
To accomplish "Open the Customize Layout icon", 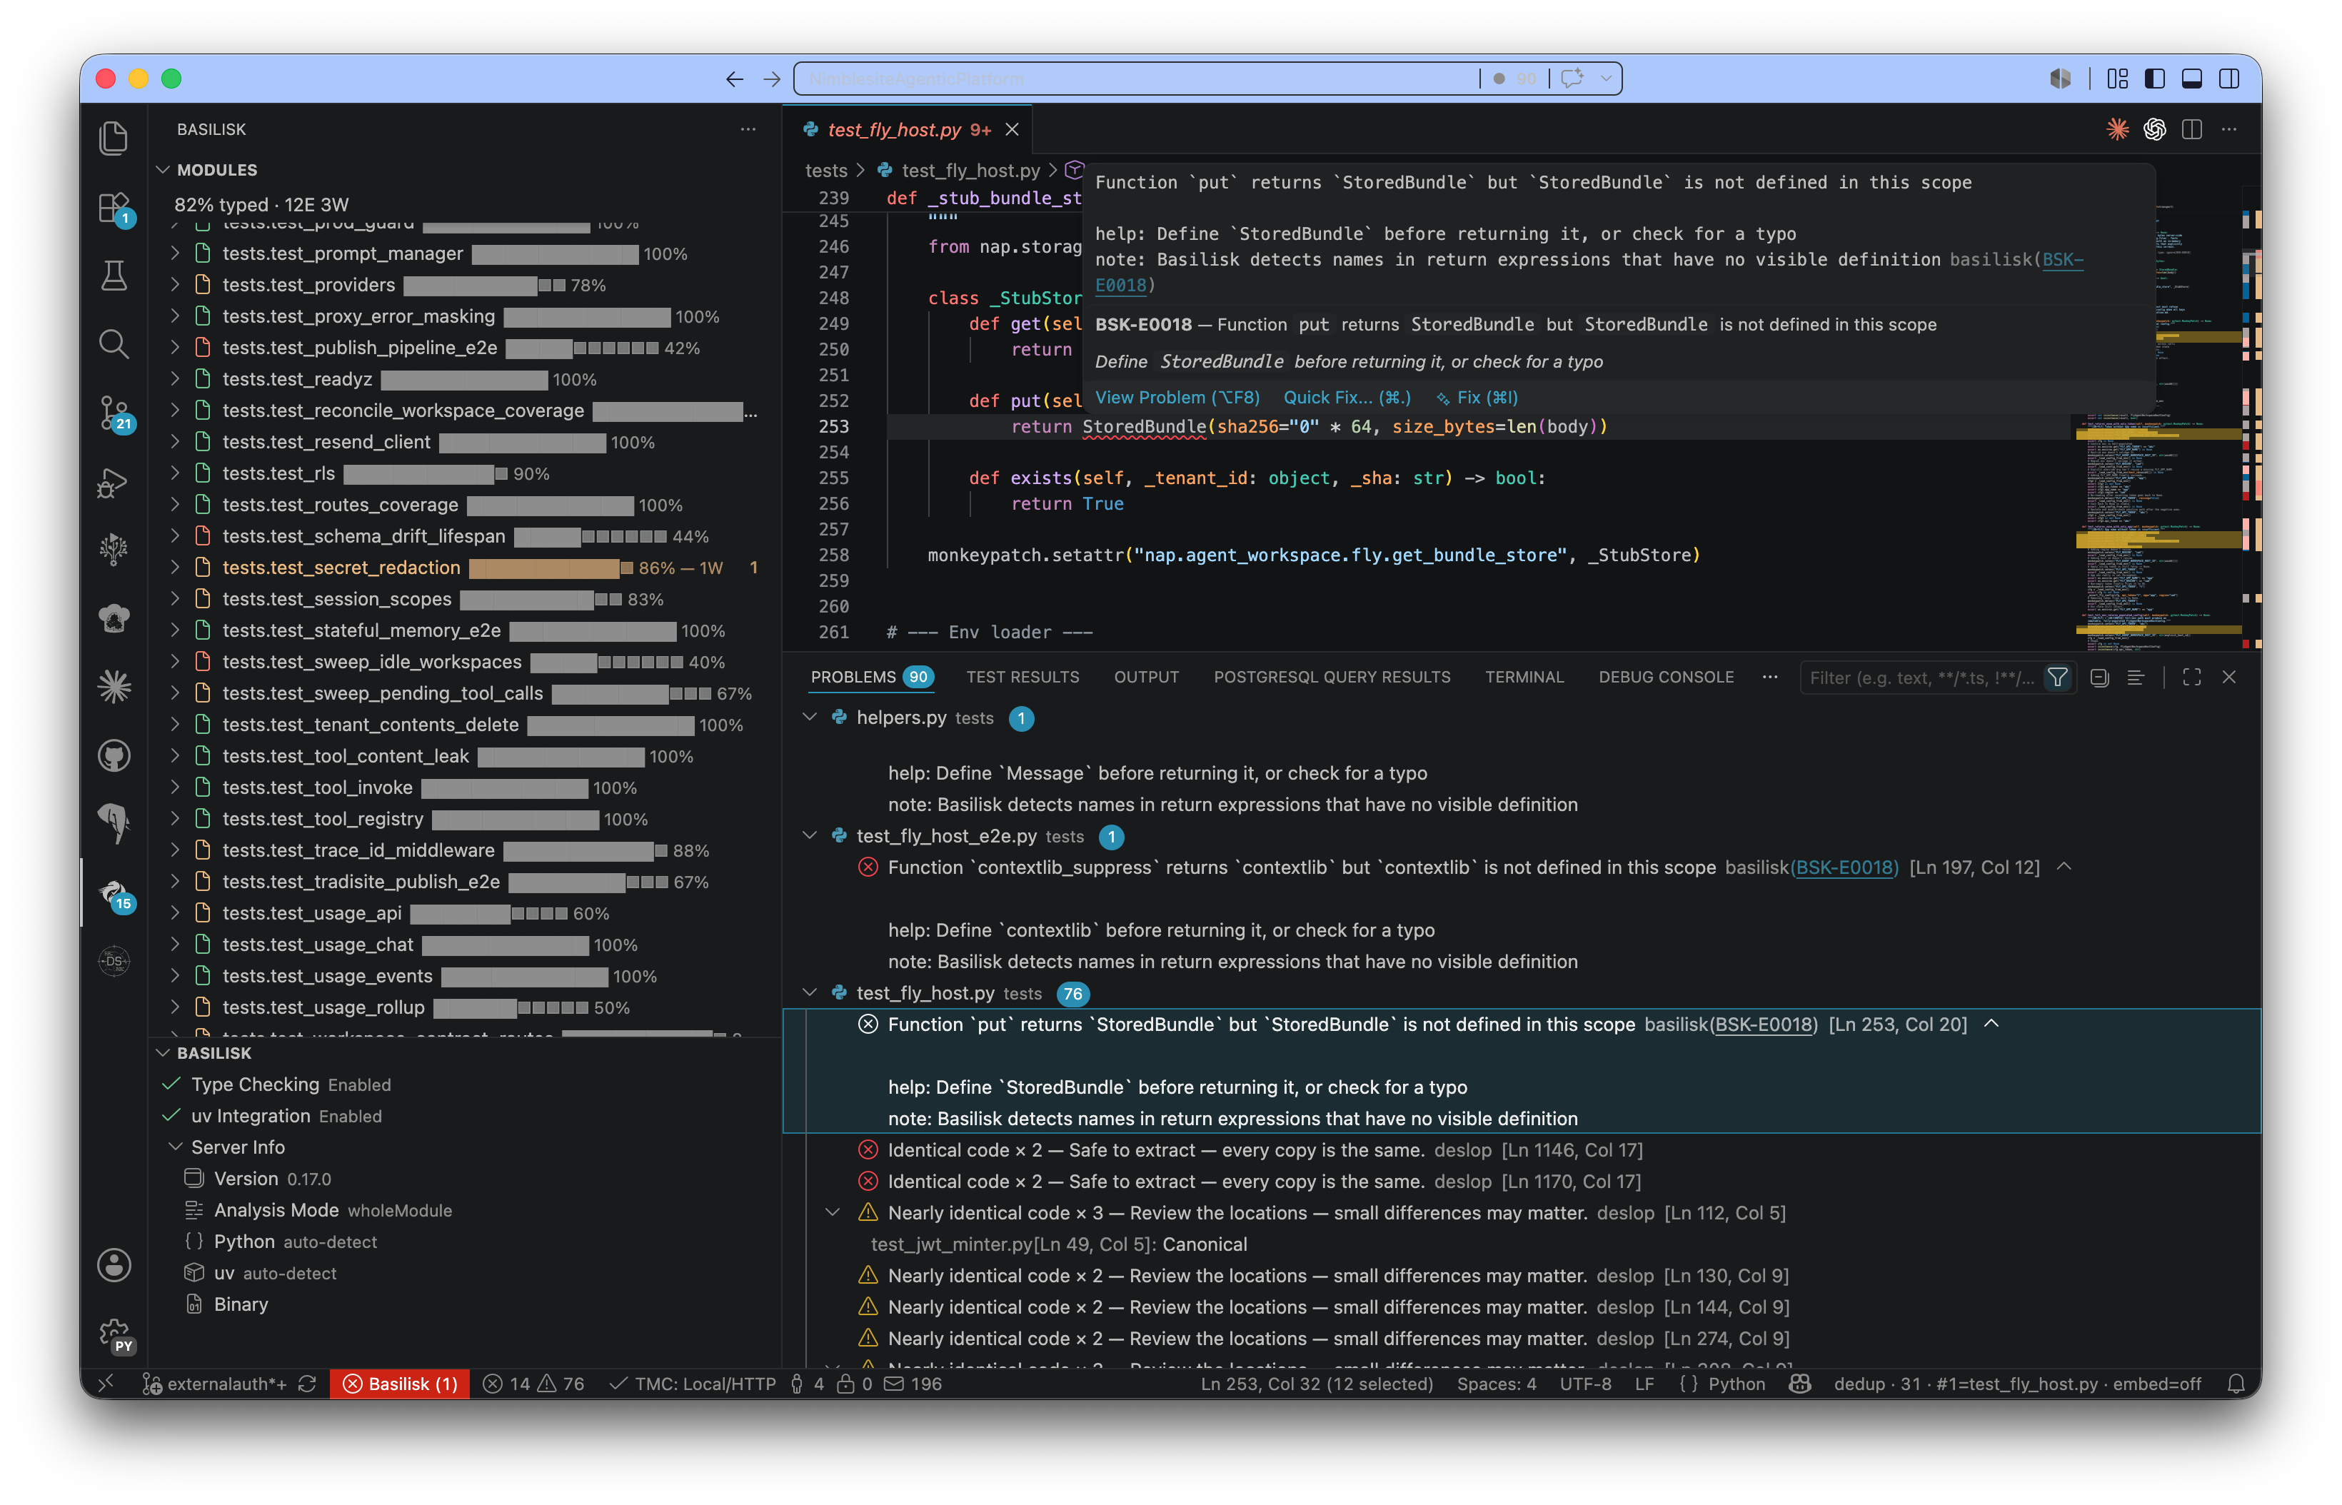I will [x=2117, y=79].
